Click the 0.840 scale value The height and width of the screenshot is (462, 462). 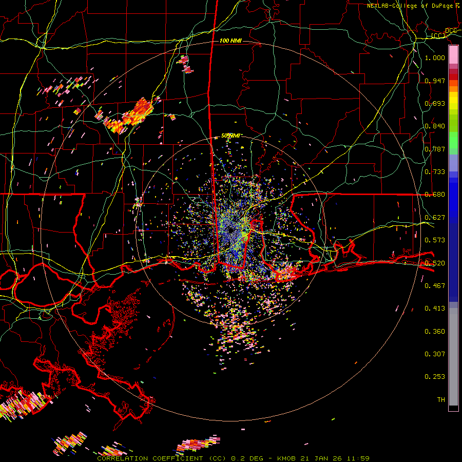click(435, 126)
